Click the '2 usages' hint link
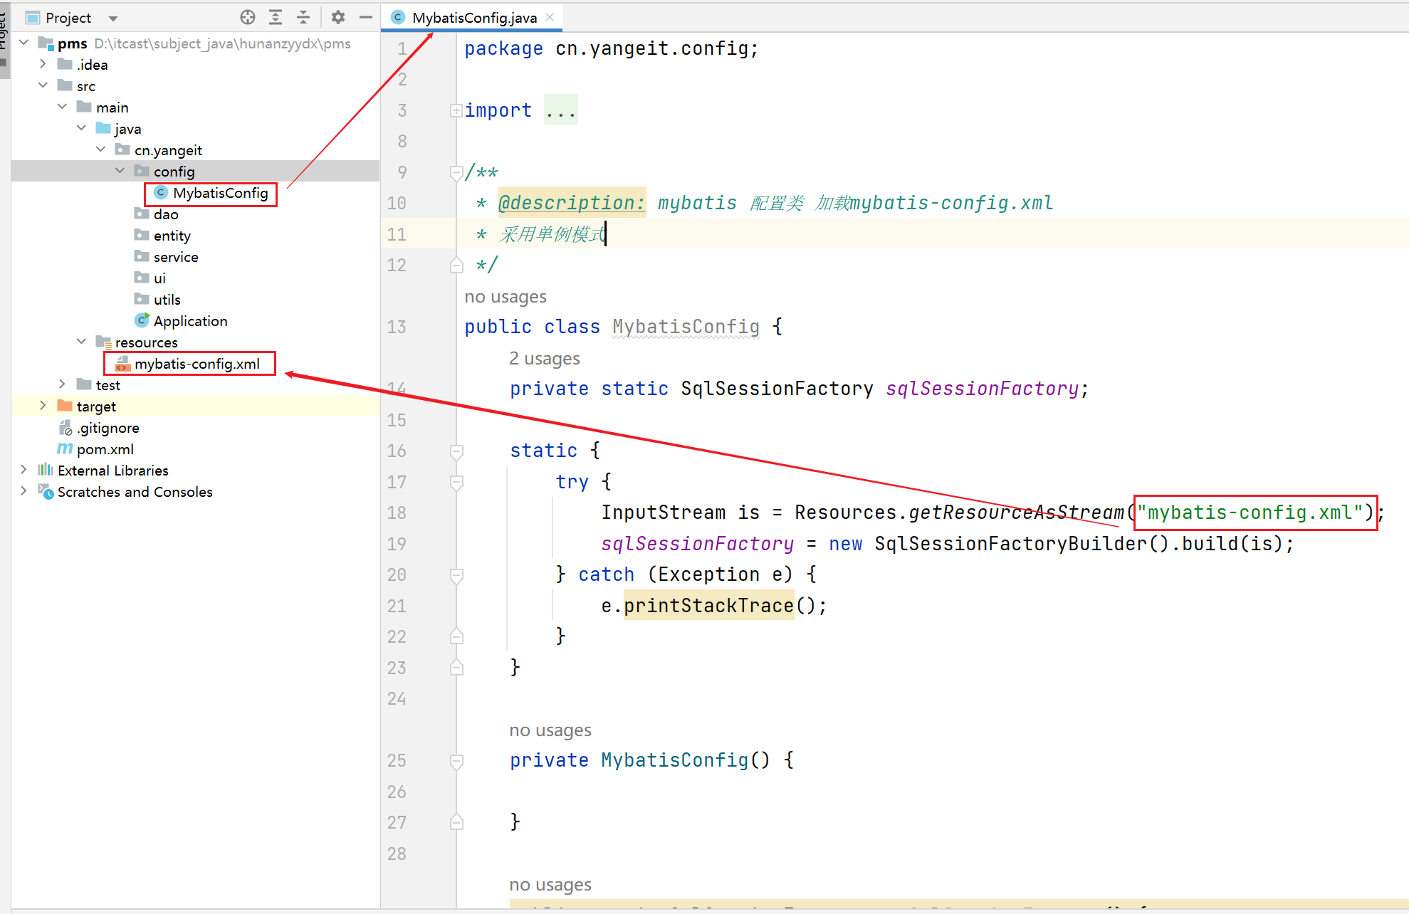 (x=544, y=359)
